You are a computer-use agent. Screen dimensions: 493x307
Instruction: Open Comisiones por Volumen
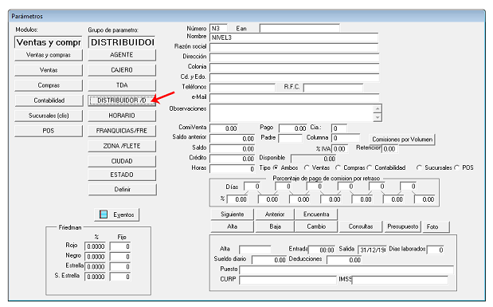pos(402,140)
